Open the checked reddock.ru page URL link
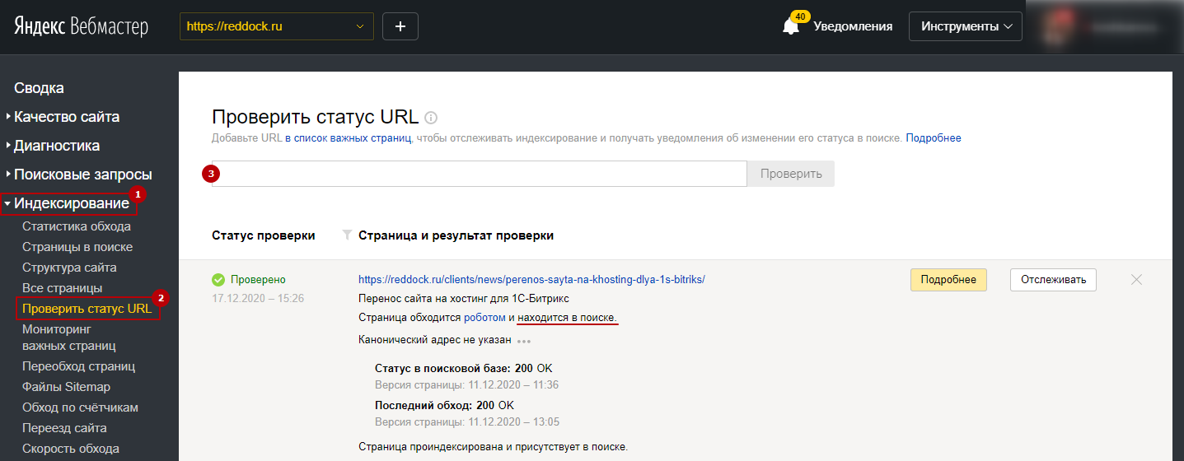Image resolution: width=1184 pixels, height=461 pixels. [x=532, y=280]
